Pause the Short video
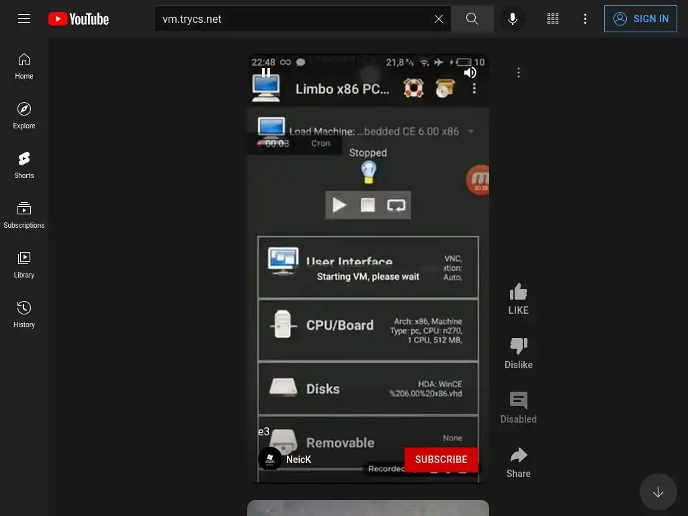Image resolution: width=688 pixels, height=516 pixels. pos(266,73)
